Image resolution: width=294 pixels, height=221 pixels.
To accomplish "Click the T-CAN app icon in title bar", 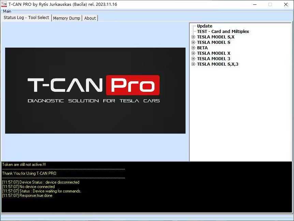I will [4, 4].
